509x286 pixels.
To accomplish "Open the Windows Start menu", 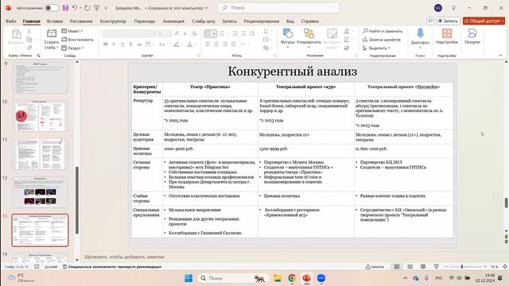I will [188, 278].
